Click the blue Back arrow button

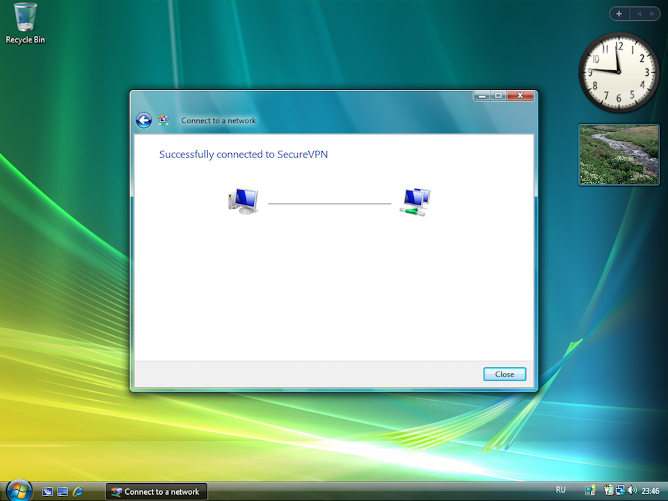[143, 120]
